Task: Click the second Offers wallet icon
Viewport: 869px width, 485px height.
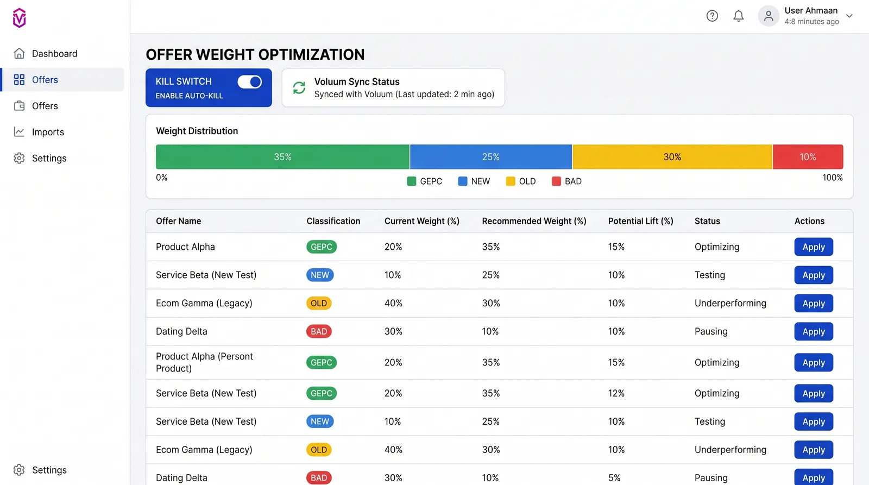Action: (20, 105)
